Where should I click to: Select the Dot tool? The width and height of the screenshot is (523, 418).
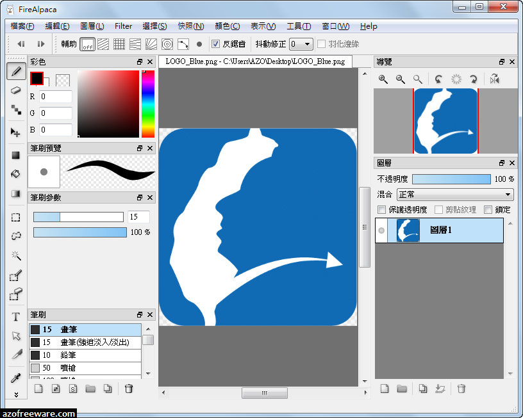pos(16,109)
